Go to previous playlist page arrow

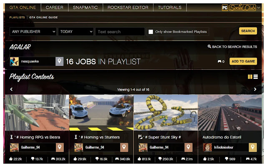(11, 89)
